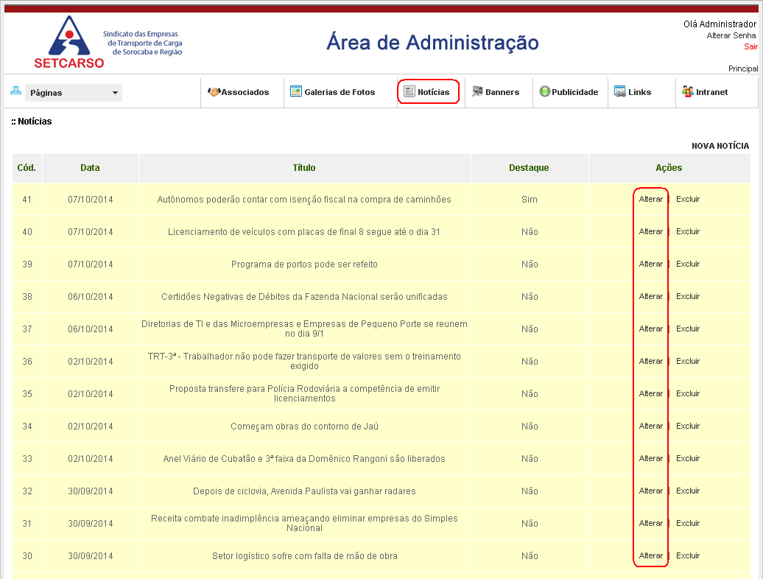Screen dimensions: 763x579
Task: Click Alterar for news 33
Action: [x=650, y=458]
